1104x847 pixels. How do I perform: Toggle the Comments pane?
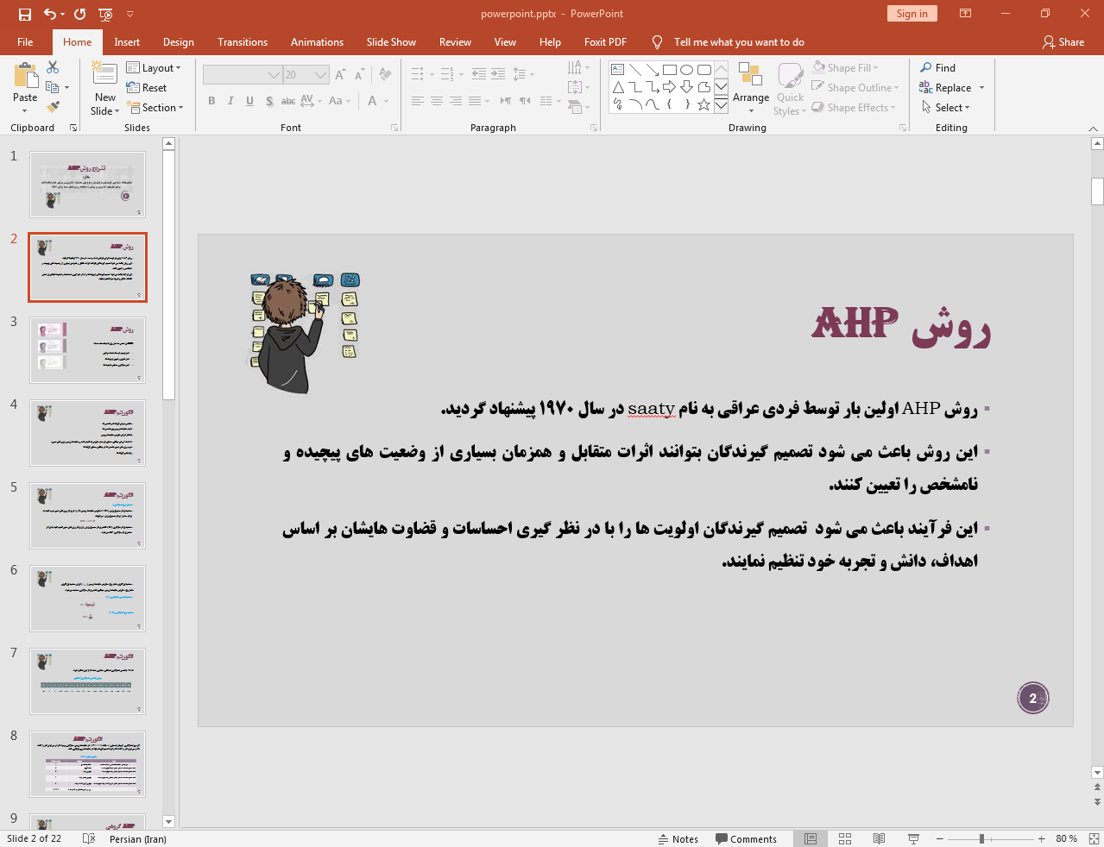(x=746, y=838)
